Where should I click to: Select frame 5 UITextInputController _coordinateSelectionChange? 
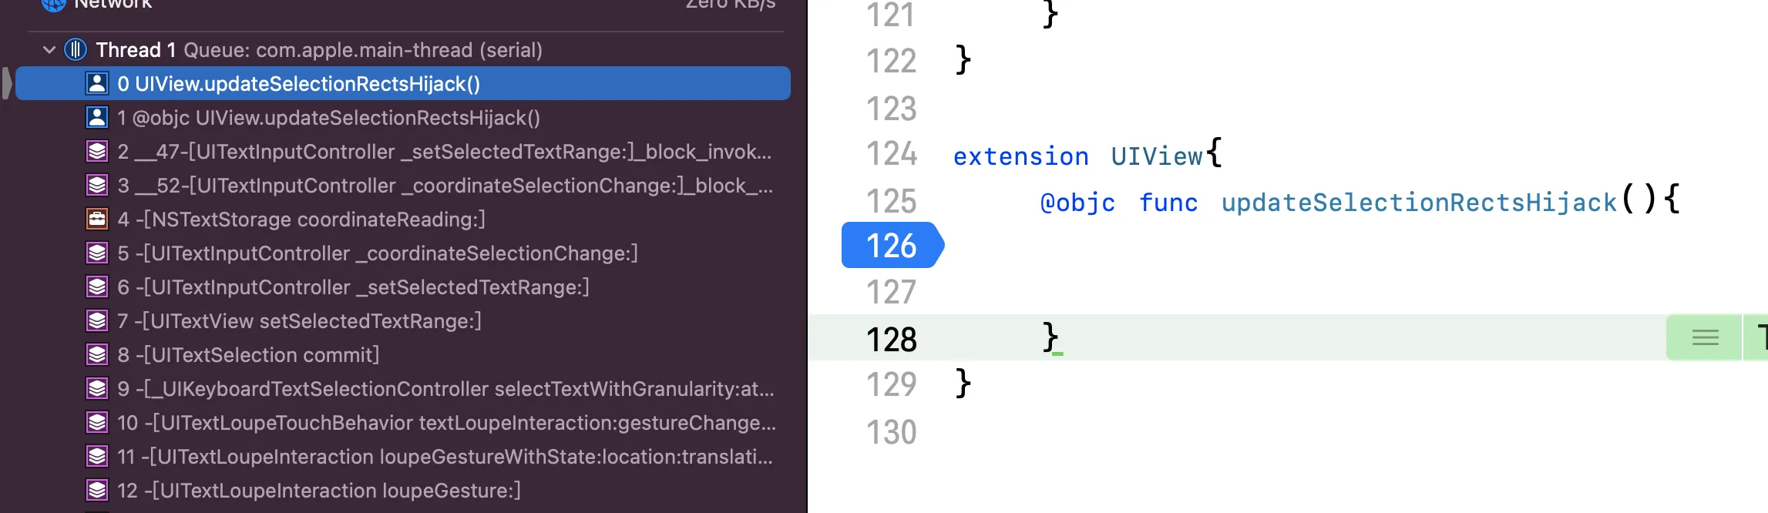377,253
